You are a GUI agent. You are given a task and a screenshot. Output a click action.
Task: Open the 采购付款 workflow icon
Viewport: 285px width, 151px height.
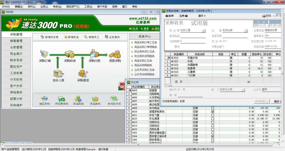(x=94, y=54)
